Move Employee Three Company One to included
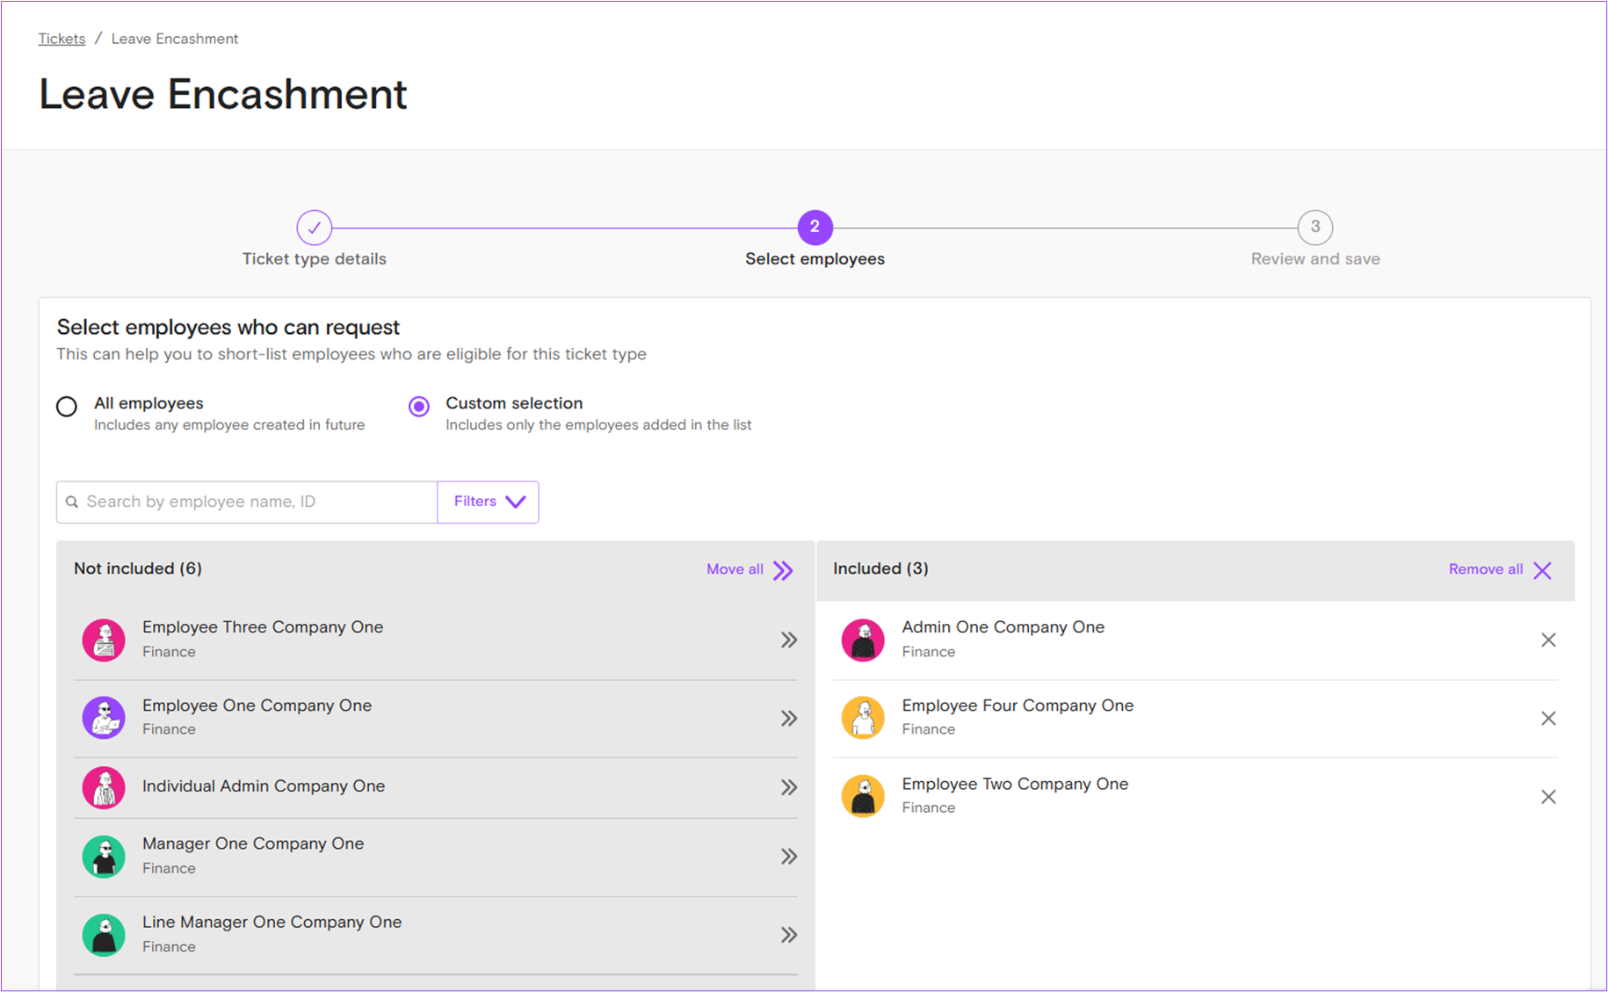The image size is (1608, 992). [x=789, y=640]
